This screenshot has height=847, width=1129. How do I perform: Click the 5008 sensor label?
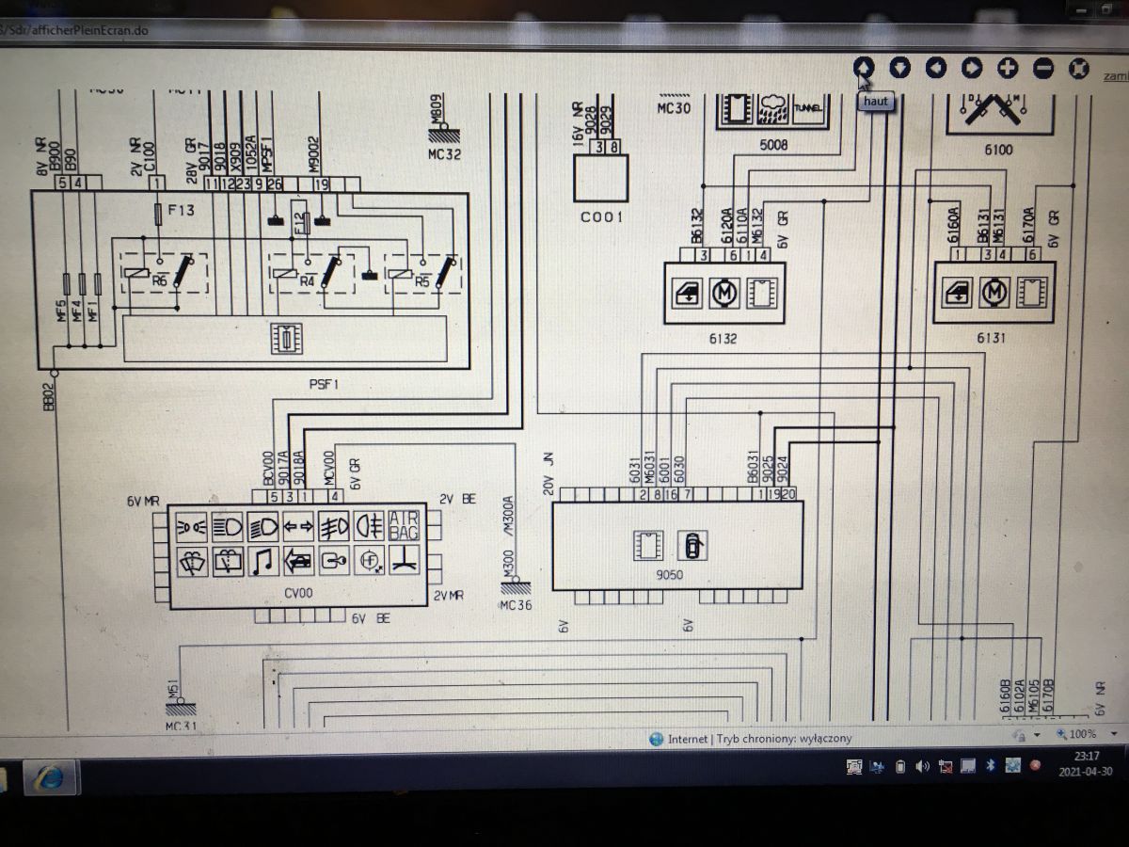click(774, 146)
